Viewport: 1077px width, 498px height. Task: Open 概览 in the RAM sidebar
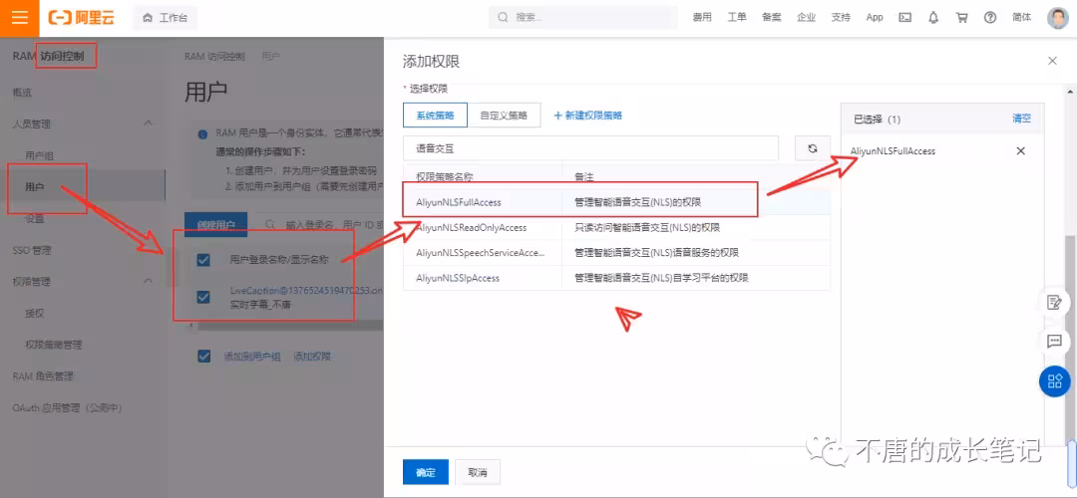point(22,92)
